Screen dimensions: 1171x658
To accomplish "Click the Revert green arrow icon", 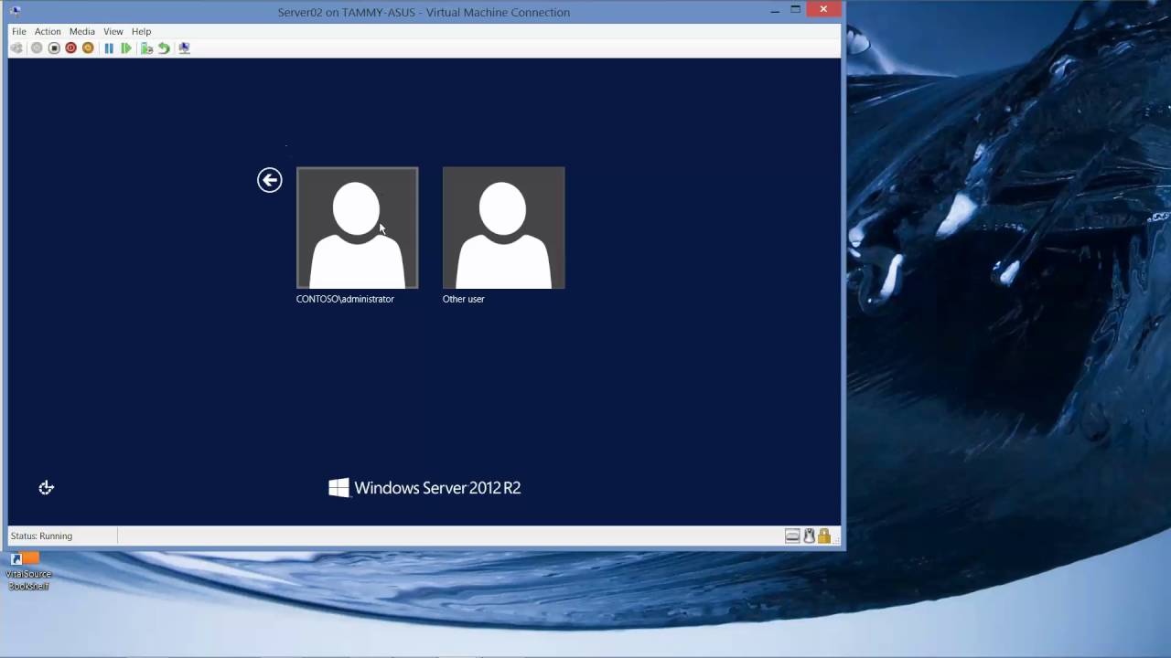I will click(164, 48).
